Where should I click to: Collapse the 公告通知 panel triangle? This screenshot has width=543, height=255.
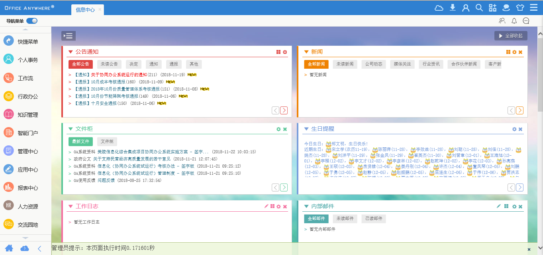(71, 52)
